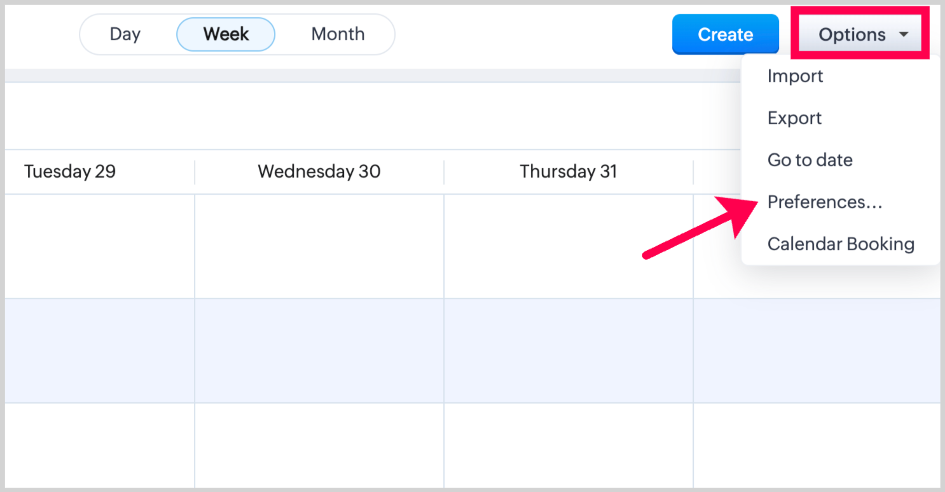Select the Week view tab
945x492 pixels.
pyautogui.click(x=226, y=34)
